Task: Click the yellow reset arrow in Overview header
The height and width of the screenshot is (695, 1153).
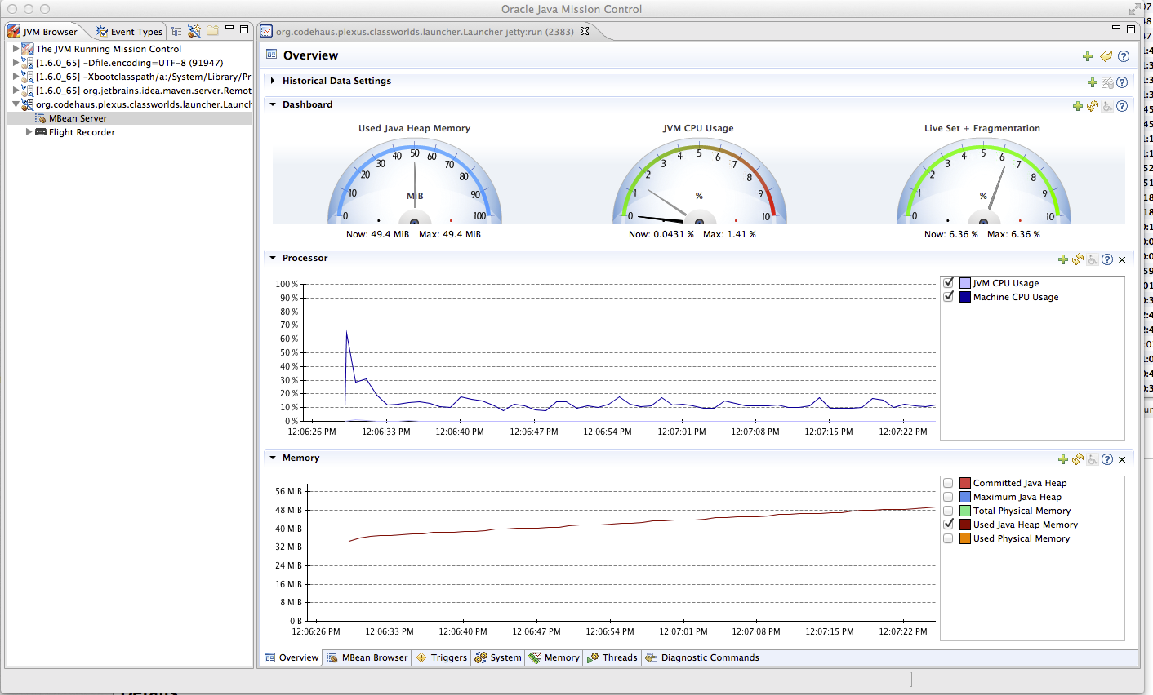Action: point(1106,56)
